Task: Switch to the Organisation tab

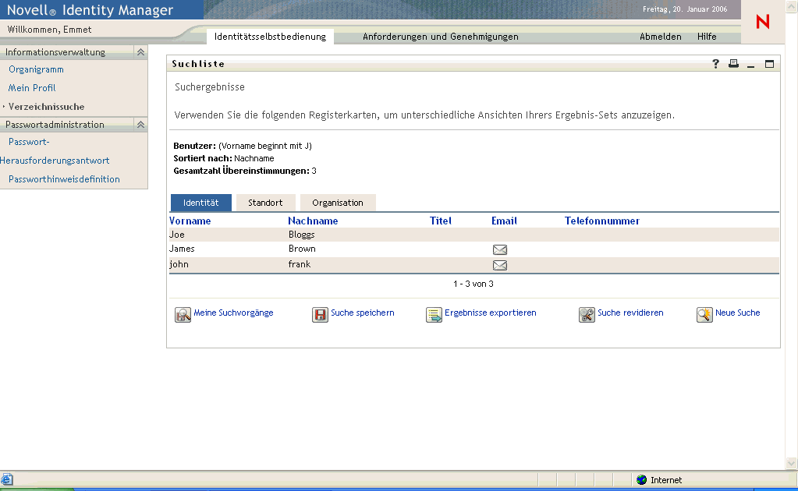Action: [338, 203]
